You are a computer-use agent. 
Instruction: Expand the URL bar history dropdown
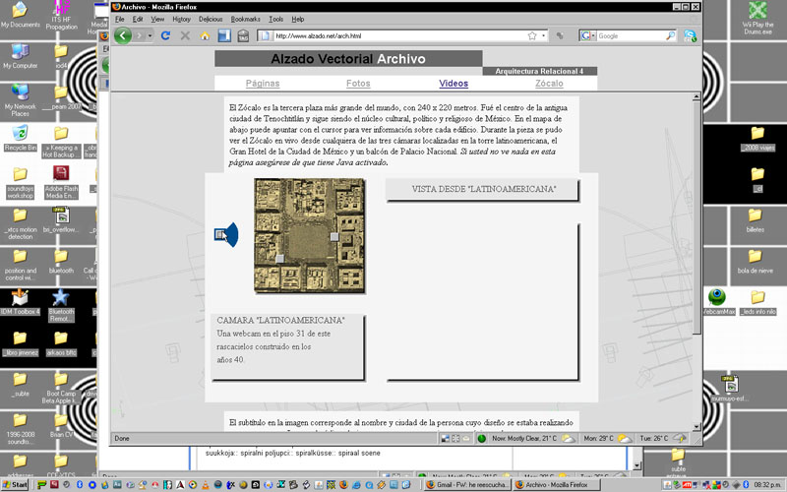[x=545, y=35]
